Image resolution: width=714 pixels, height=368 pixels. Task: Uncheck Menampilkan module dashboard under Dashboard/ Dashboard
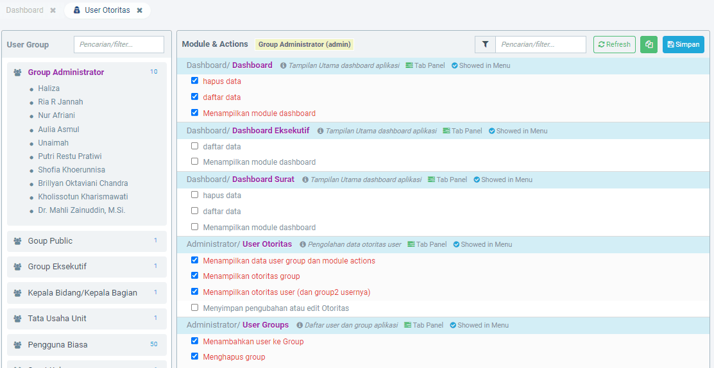point(195,112)
